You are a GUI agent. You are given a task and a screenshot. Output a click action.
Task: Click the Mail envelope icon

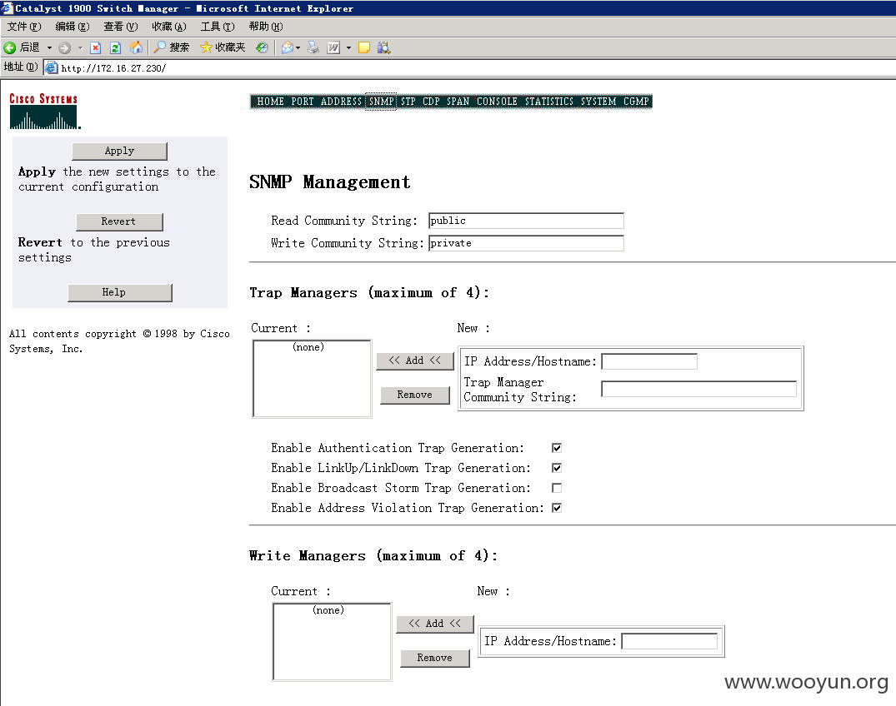click(288, 48)
